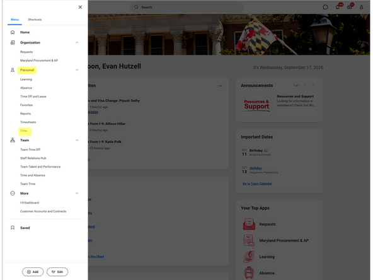Screen dimensions: 373x280
Task: Click the Team people icon
Action: point(13,140)
